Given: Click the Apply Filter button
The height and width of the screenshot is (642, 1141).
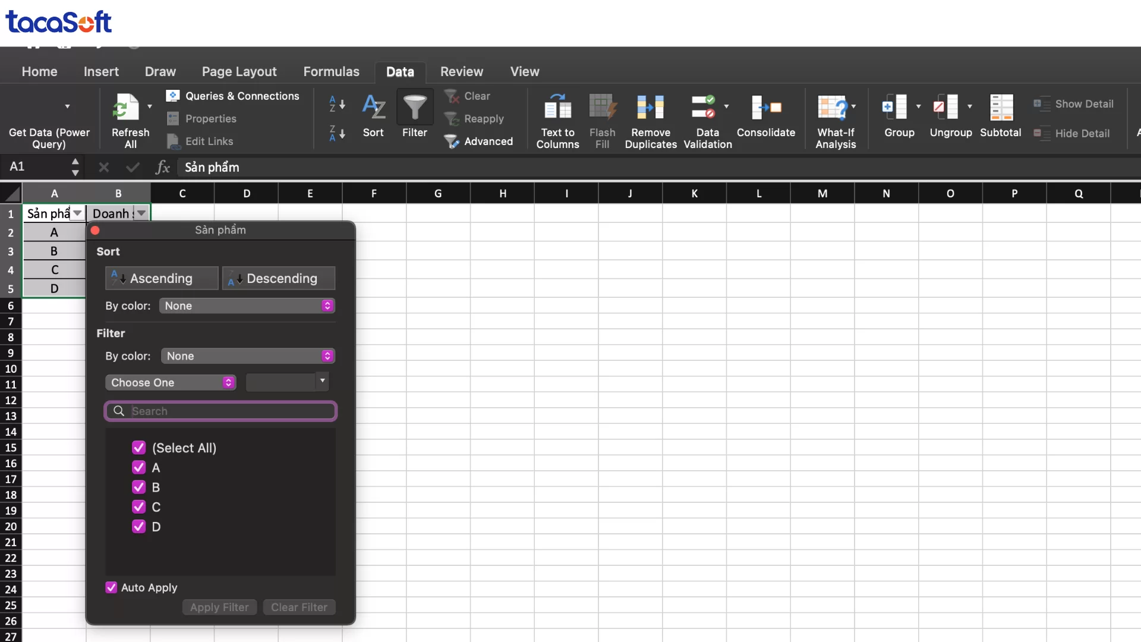Looking at the screenshot, I should pos(219,607).
